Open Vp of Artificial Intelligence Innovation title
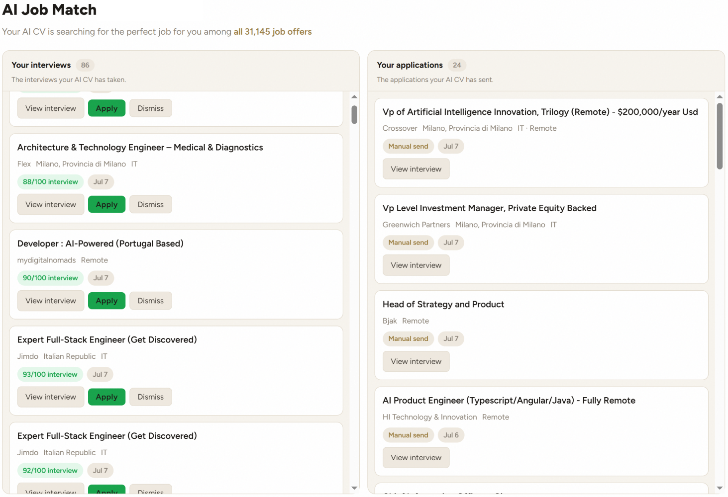 pyautogui.click(x=540, y=112)
